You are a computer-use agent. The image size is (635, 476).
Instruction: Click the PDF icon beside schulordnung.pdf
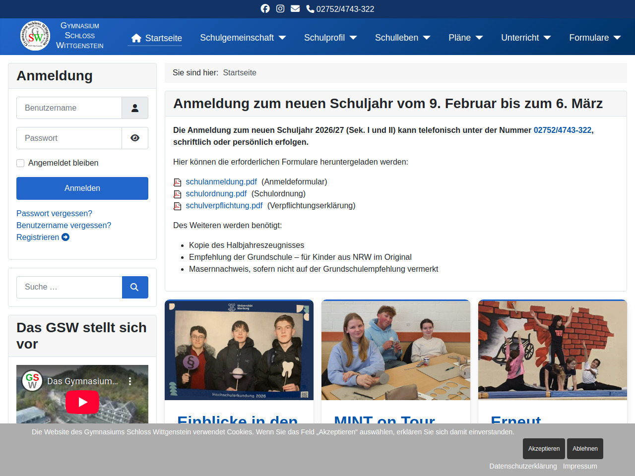tap(177, 194)
